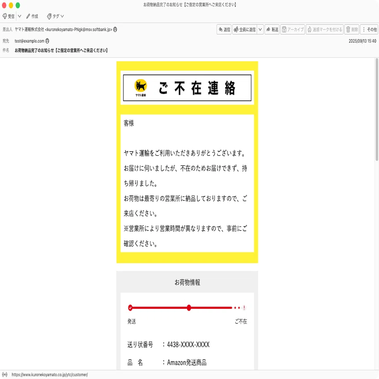Click the date 2025/09/13 15:40
The height and width of the screenshot is (379, 379).
point(362,41)
